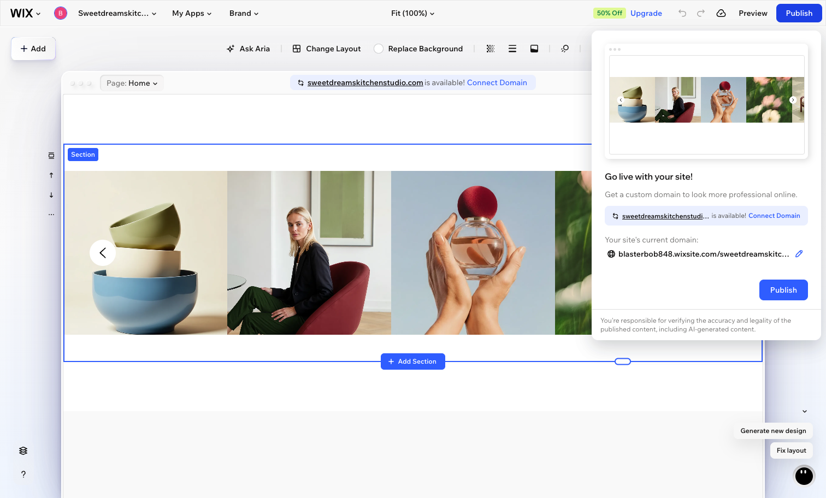826x498 pixels.
Task: Click Connect Domain in the publish panel
Action: point(774,216)
